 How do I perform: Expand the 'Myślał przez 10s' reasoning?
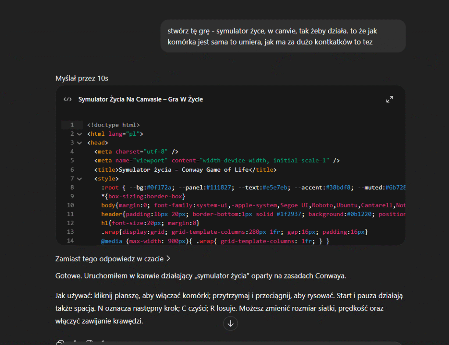coord(82,78)
